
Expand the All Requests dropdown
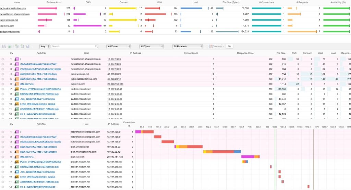(x=188, y=46)
